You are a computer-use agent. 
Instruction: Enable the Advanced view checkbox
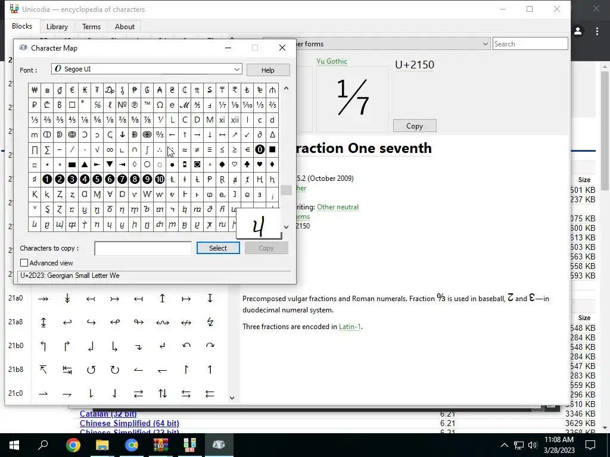point(24,263)
